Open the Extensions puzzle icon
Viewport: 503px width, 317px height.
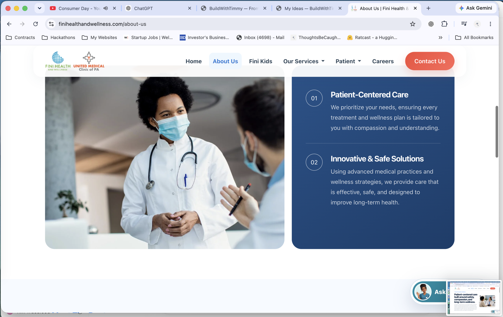point(444,24)
